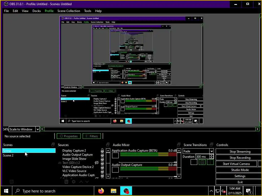Image resolution: width=262 pixels, height=196 pixels.
Task: Open source properties gear icon under Sources
Action: click(74, 182)
